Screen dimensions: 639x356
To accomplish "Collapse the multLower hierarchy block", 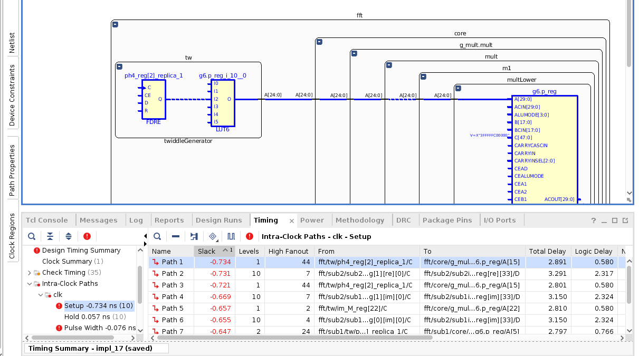I will tap(458, 88).
